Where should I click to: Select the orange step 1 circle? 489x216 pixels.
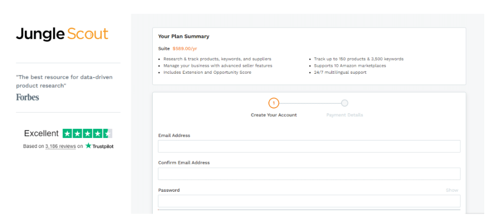coord(274,103)
